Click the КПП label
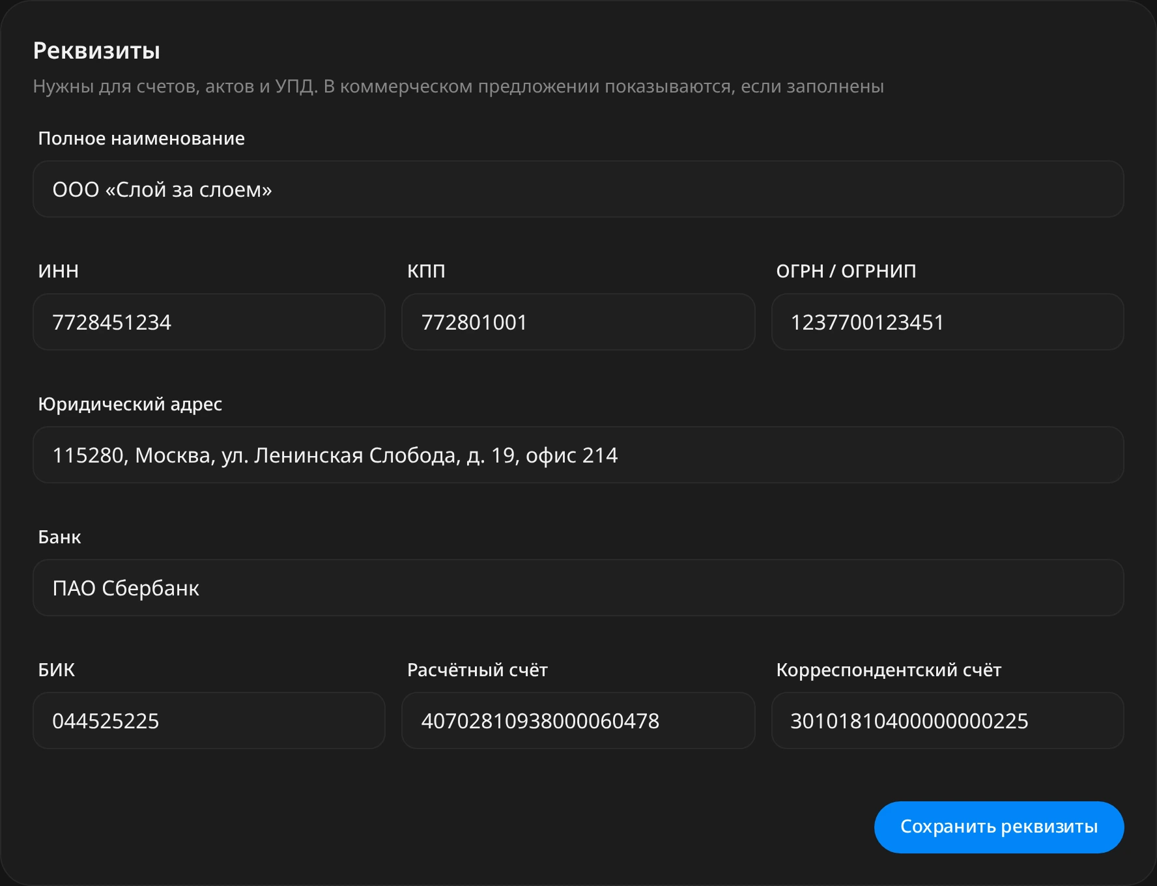1157x886 pixels. [x=427, y=271]
